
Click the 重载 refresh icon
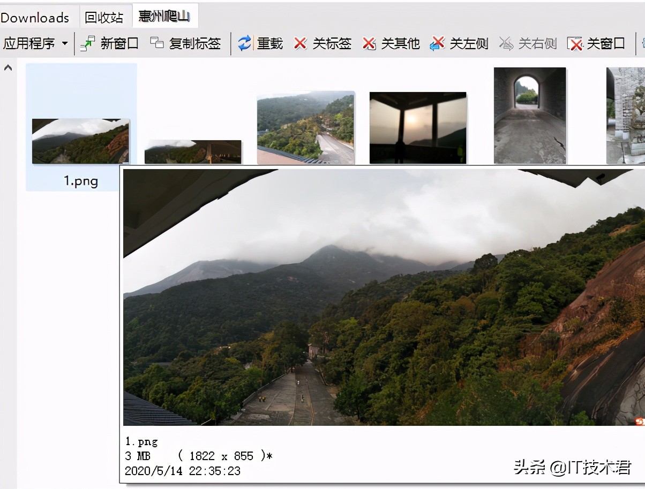(245, 43)
